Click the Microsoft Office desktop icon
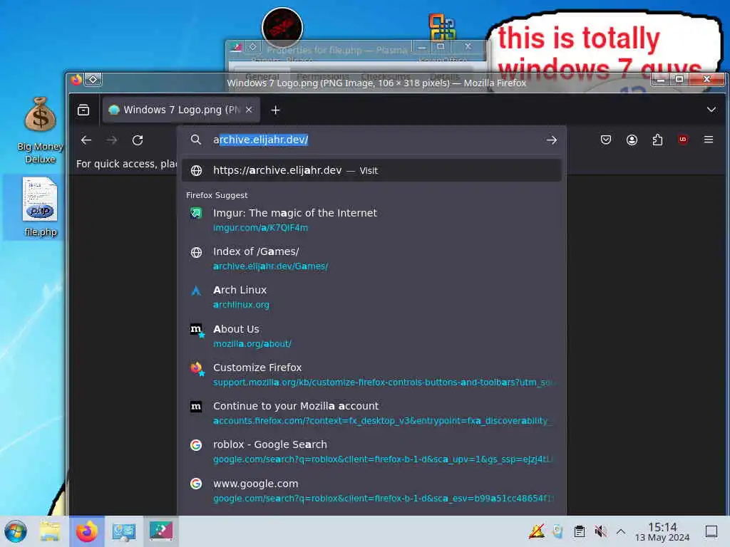This screenshot has height=547, width=730. [x=442, y=26]
